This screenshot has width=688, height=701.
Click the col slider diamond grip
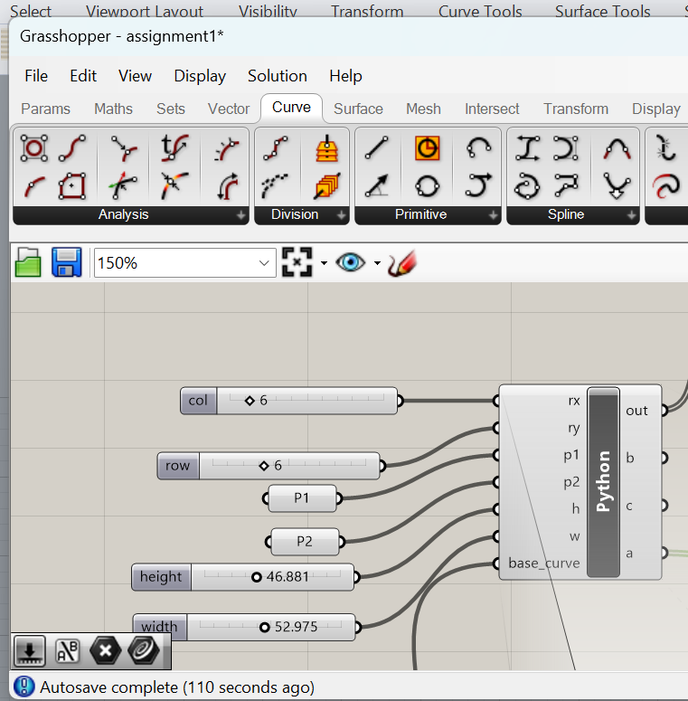coord(250,401)
